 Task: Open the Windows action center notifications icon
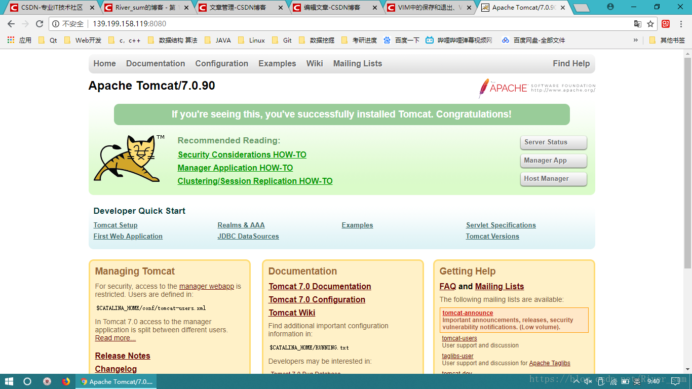coord(675,381)
